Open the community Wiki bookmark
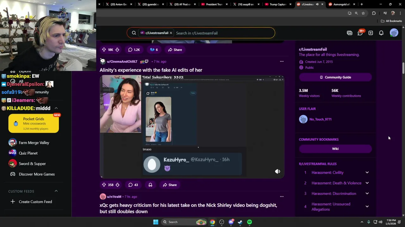Viewport: 405px width, 227px height. pyautogui.click(x=335, y=149)
